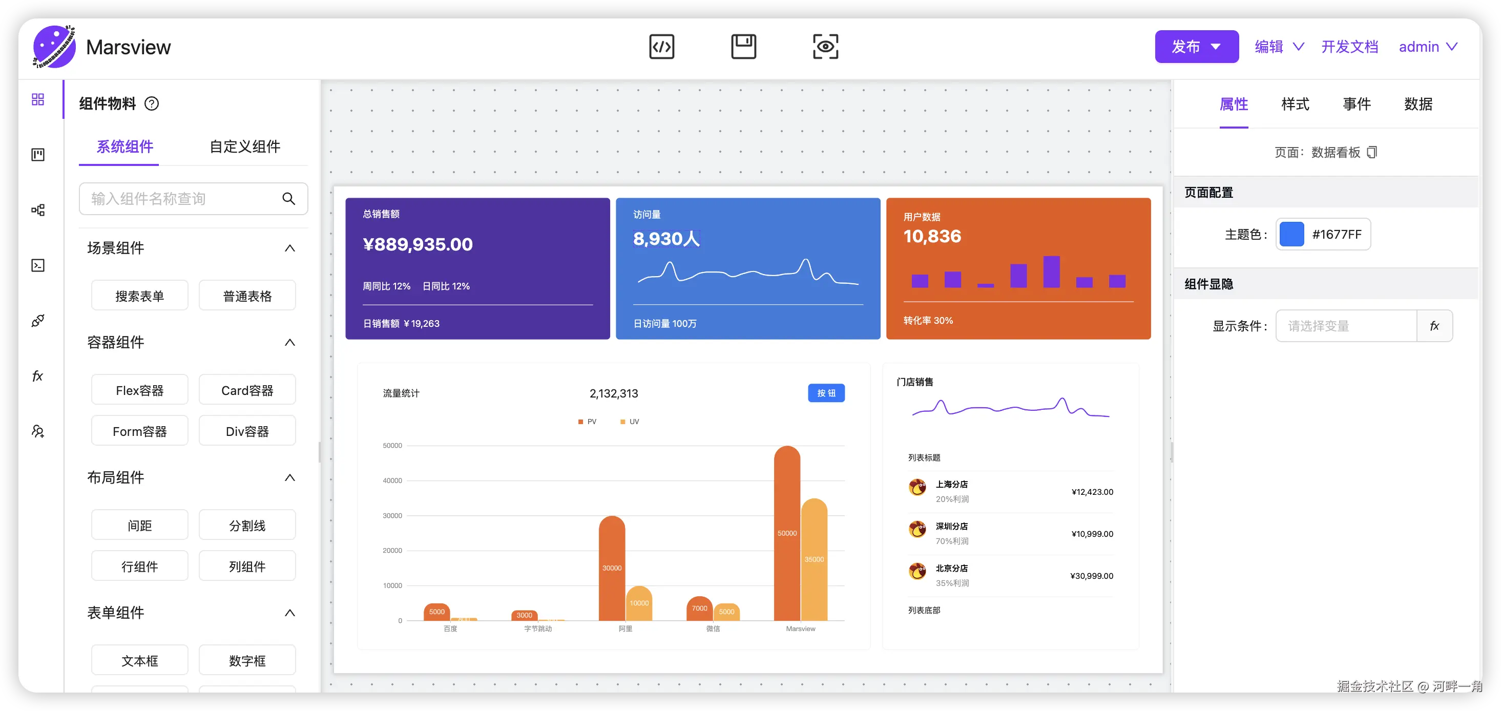The width and height of the screenshot is (1501, 711).
Task: Collapse the 场景组件 section
Action: pos(289,248)
